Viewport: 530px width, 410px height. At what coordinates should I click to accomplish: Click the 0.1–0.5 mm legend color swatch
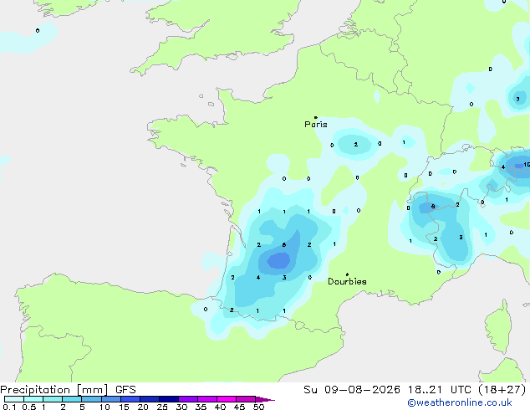[x=14, y=399]
